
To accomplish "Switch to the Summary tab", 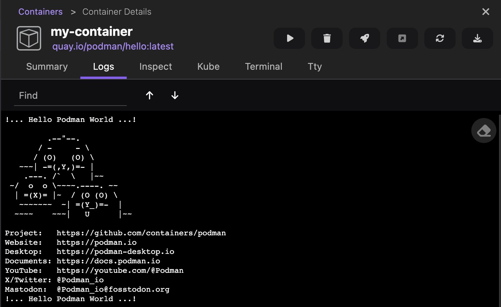I will [47, 66].
